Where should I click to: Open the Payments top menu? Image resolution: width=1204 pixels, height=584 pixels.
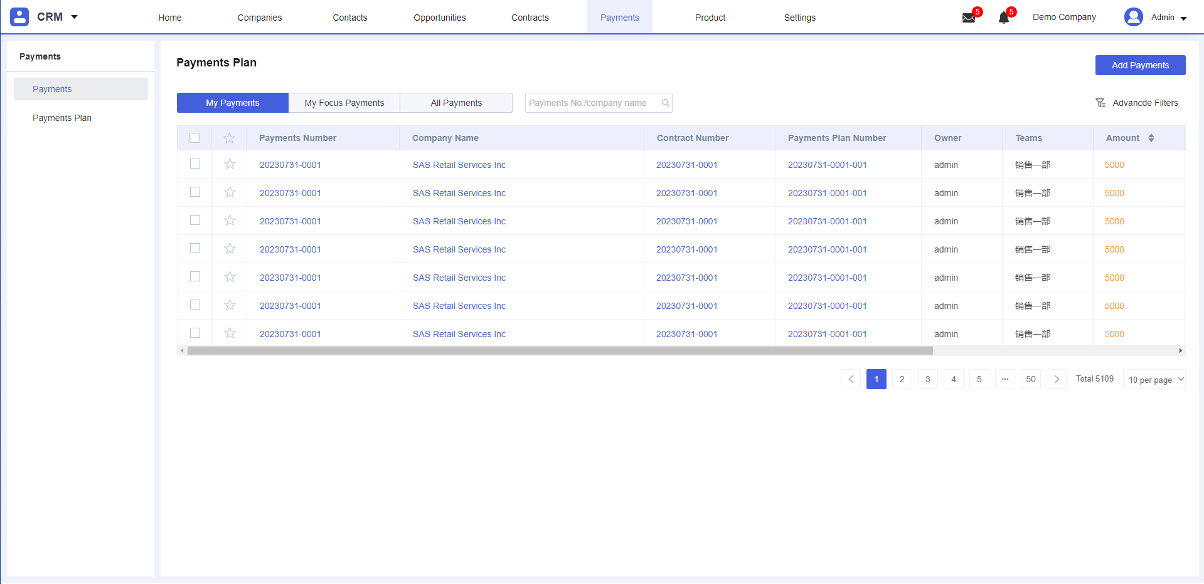tap(620, 18)
